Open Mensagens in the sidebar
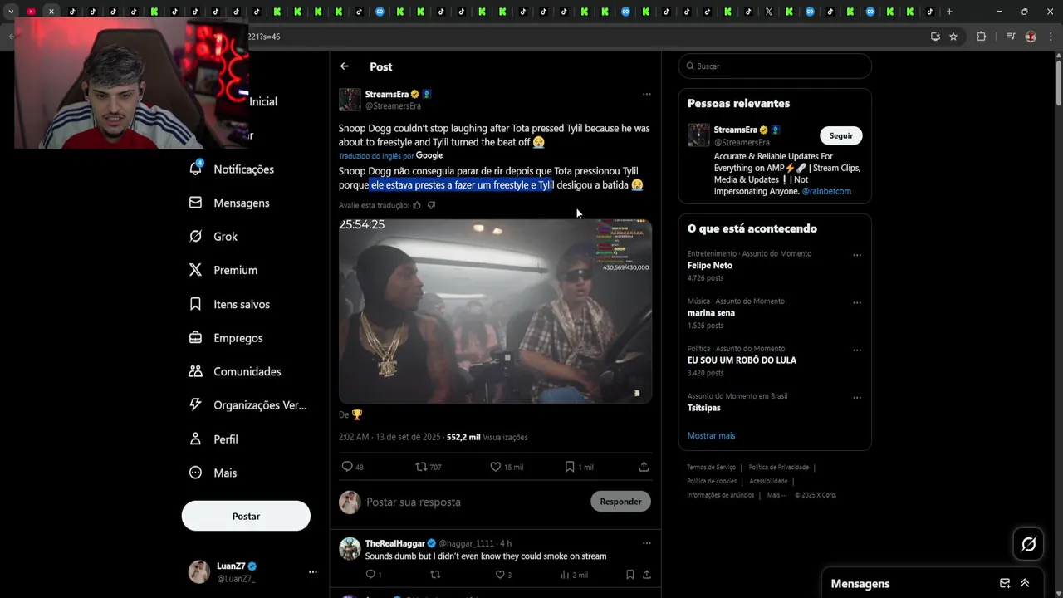The image size is (1063, 598). (x=229, y=203)
